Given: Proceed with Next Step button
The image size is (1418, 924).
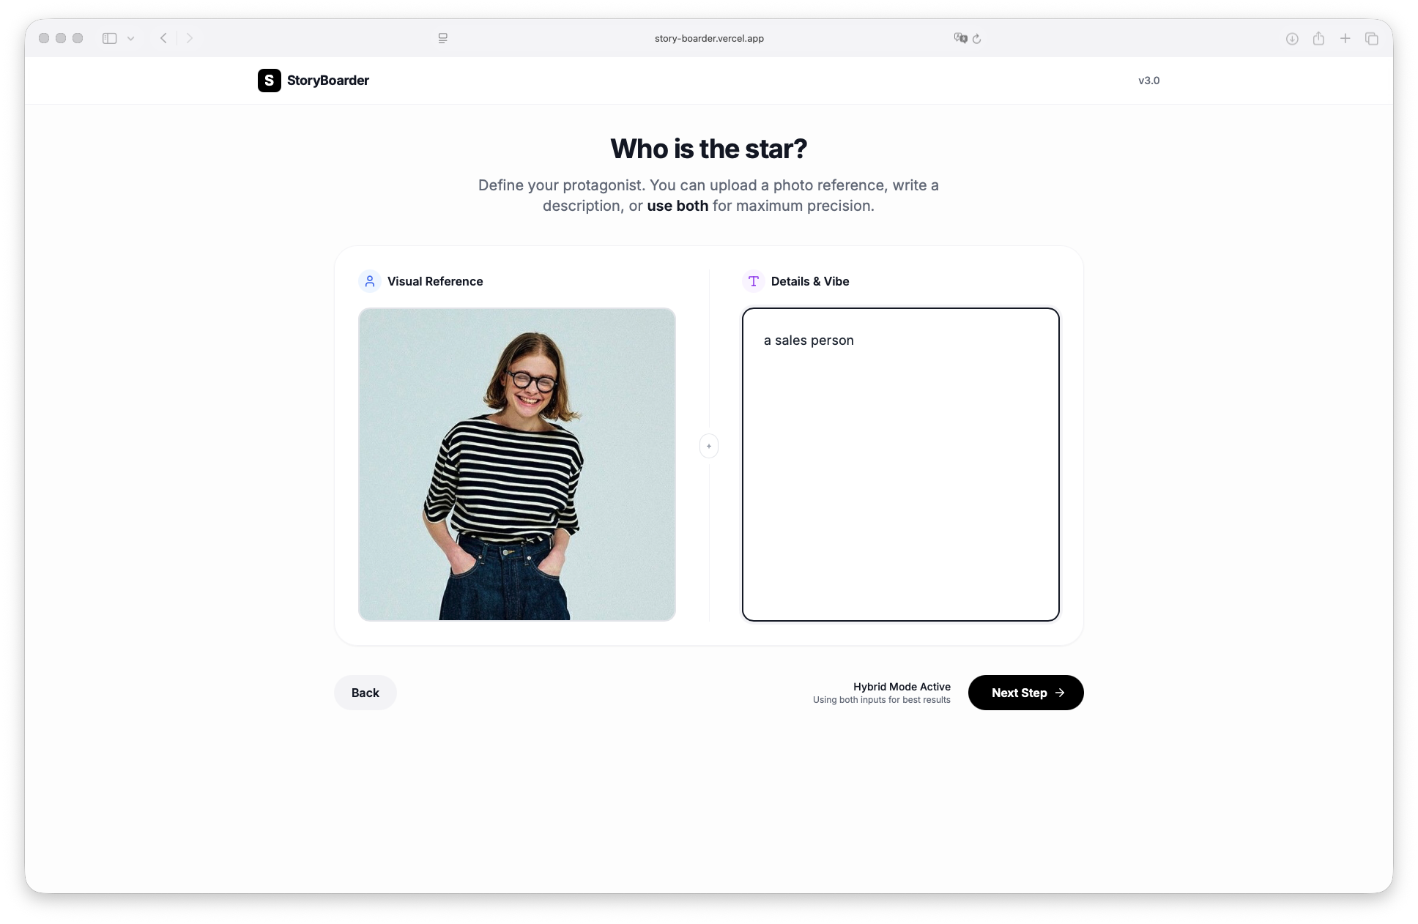Looking at the screenshot, I should pos(1025,693).
